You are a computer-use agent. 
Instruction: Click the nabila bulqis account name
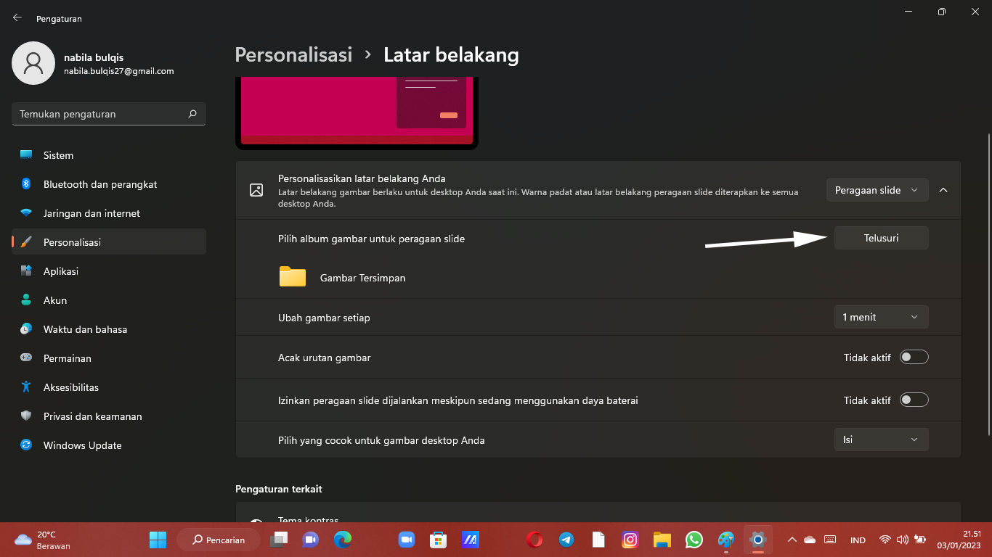(94, 57)
